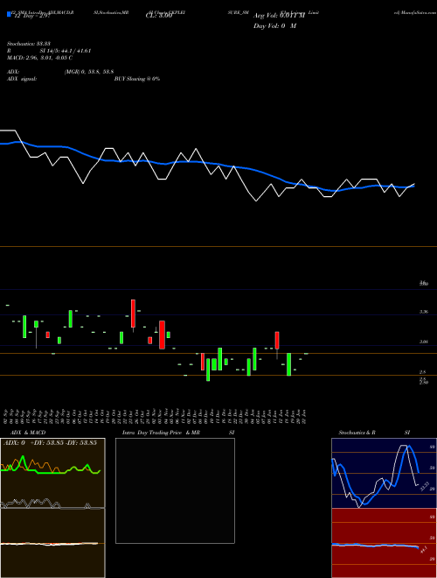Open the empty intraday trading price panel
The image size is (437, 578).
(175, 490)
